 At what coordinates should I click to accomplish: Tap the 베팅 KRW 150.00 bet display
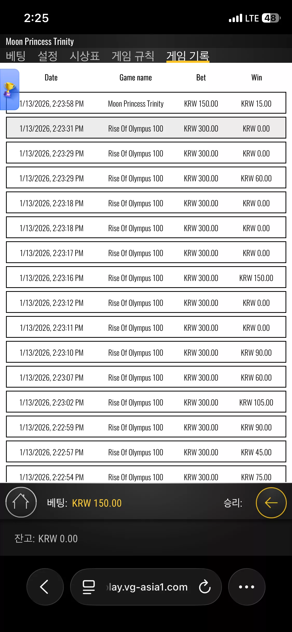(84, 503)
